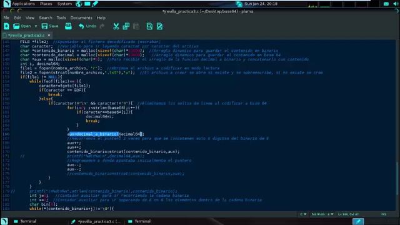Click the display icon left of the clock
This screenshot has height=225, width=400.
(x=239, y=4)
